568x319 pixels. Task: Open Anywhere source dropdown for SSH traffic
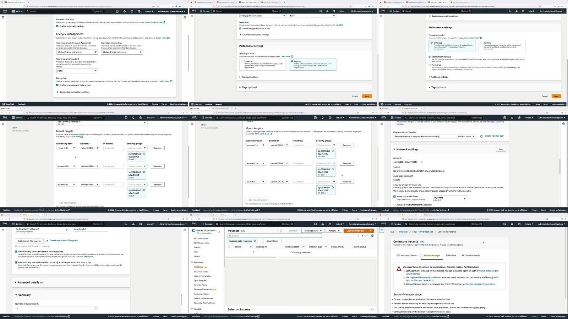pyautogui.click(x=449, y=199)
